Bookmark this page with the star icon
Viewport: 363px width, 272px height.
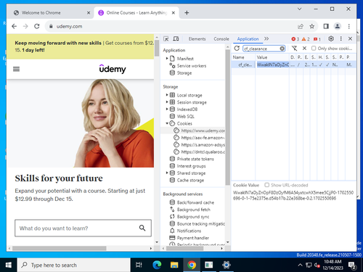pos(312,26)
